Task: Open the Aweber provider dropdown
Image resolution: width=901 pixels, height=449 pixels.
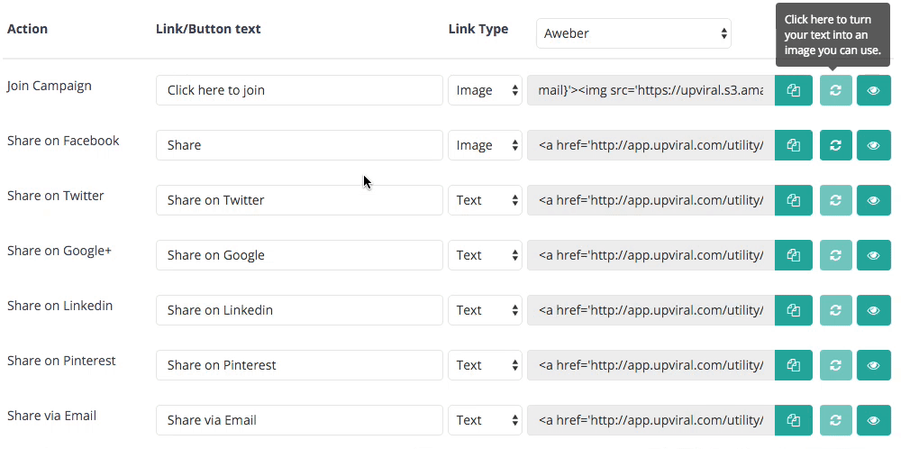Action: pos(633,33)
